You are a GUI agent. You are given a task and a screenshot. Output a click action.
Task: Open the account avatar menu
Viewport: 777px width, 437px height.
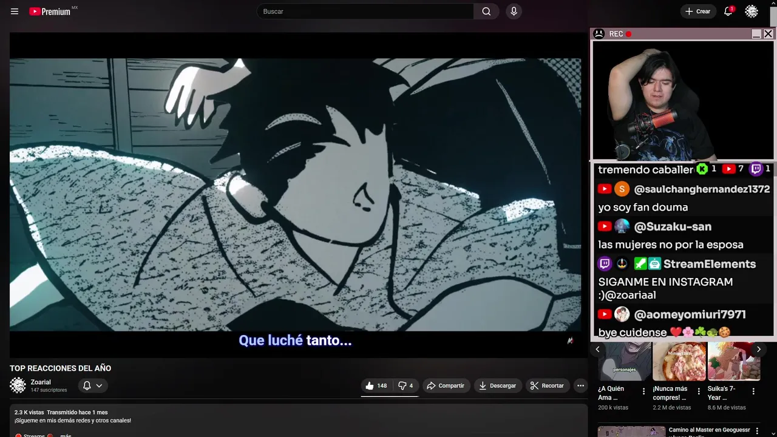pyautogui.click(x=752, y=12)
